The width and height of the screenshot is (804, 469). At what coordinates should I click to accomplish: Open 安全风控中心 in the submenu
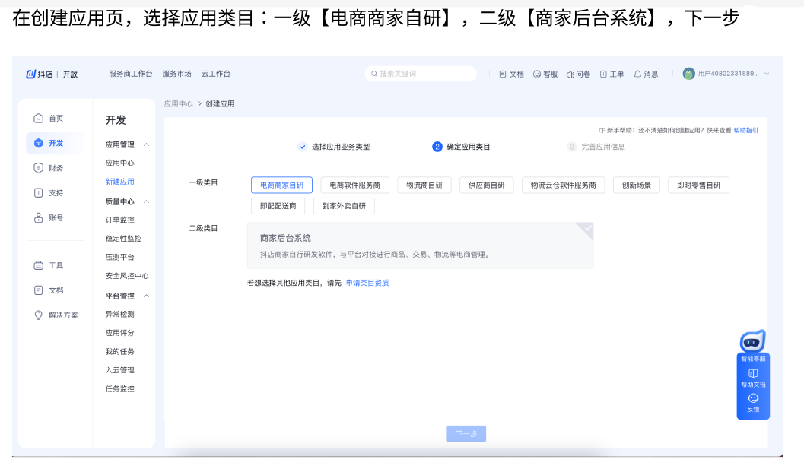[x=127, y=276]
